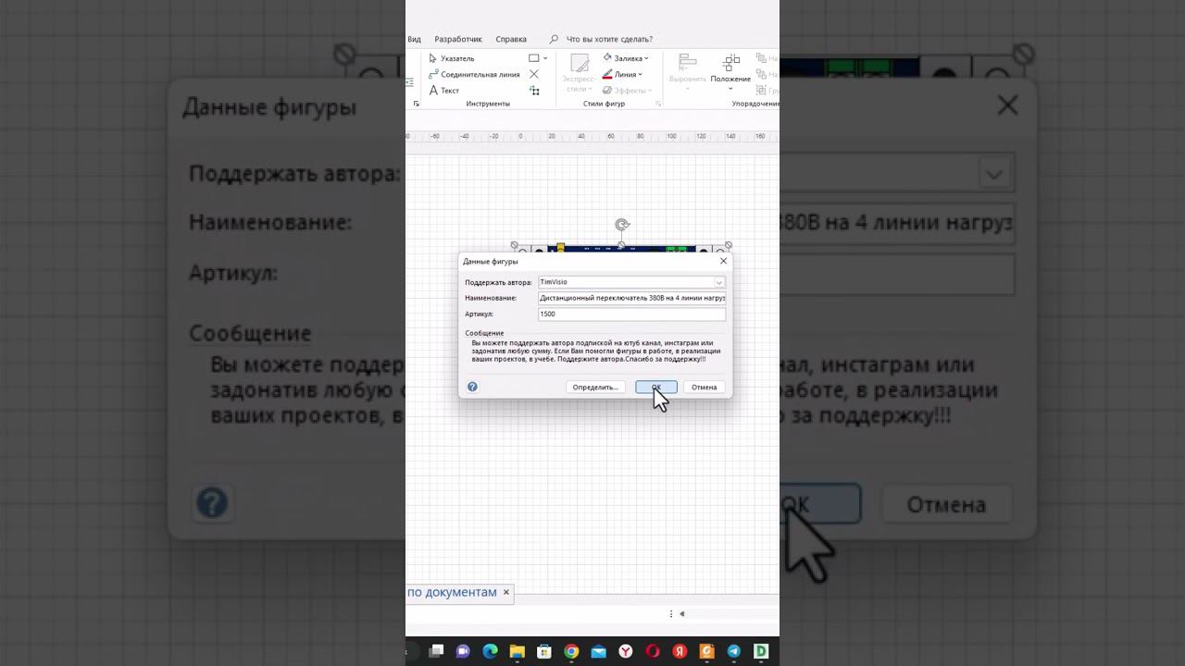Open File Explorer from taskbar

pyautogui.click(x=518, y=651)
